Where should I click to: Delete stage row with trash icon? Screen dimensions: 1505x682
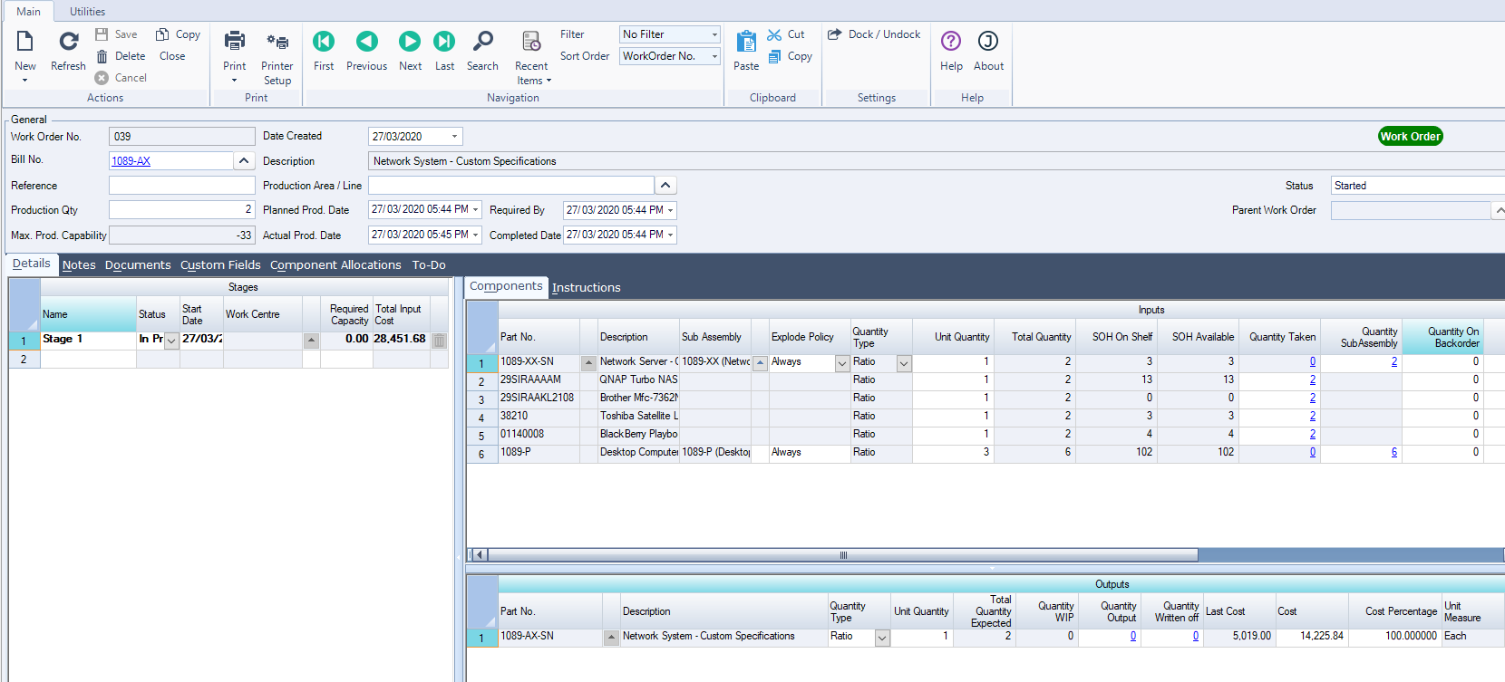pos(439,341)
